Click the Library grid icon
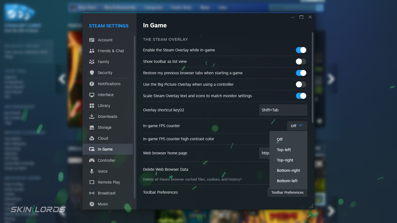The height and width of the screenshot is (223, 397). [x=92, y=106]
